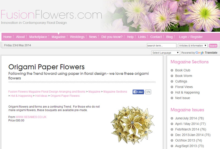The height and width of the screenshot is (149, 220).
Task: Click Login / Register link
Action: pyautogui.click(x=191, y=37)
